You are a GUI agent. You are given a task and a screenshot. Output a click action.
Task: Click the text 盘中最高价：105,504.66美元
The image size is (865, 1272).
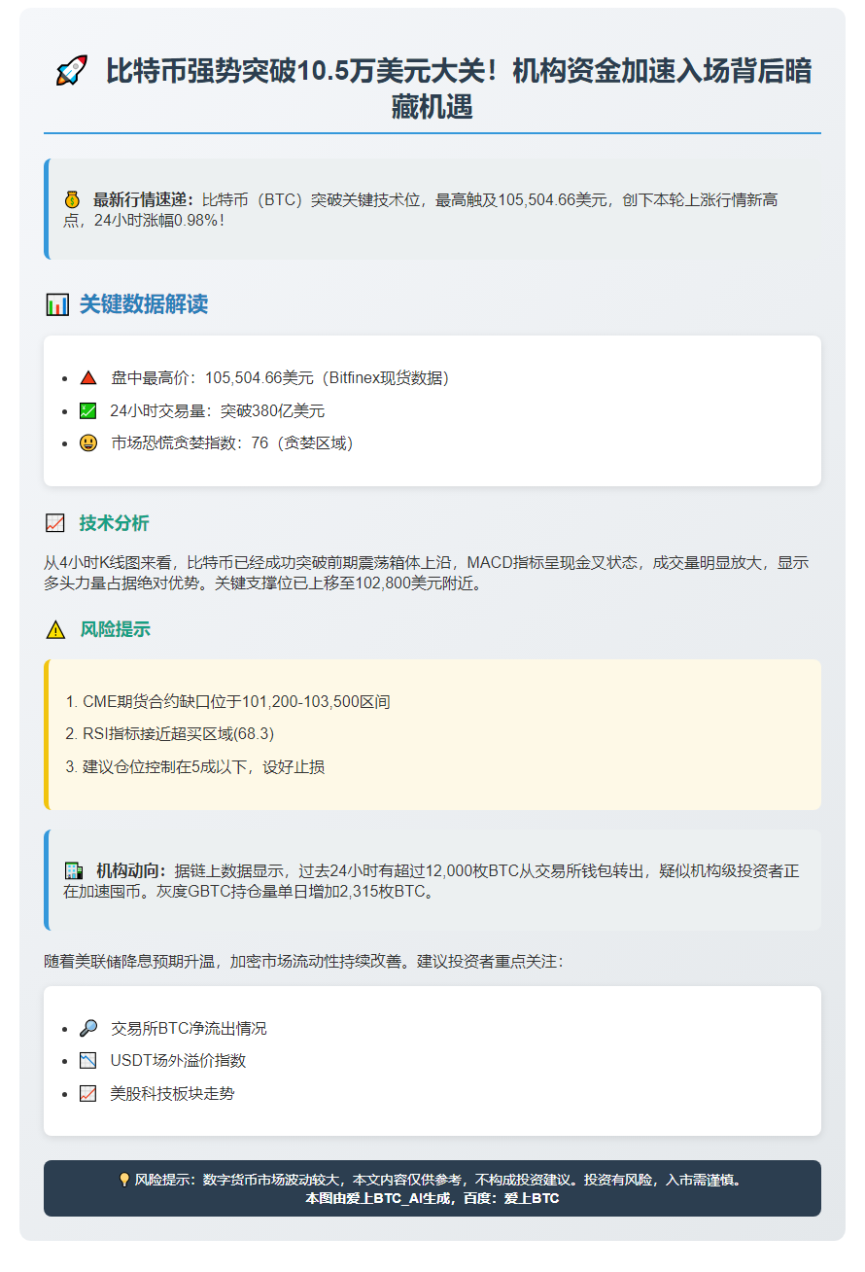[214, 378]
